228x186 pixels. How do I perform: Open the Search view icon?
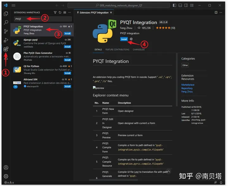coord(6,22)
